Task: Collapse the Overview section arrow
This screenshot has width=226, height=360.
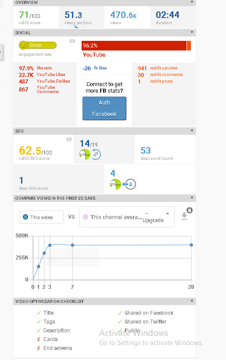Action: (192, 2)
